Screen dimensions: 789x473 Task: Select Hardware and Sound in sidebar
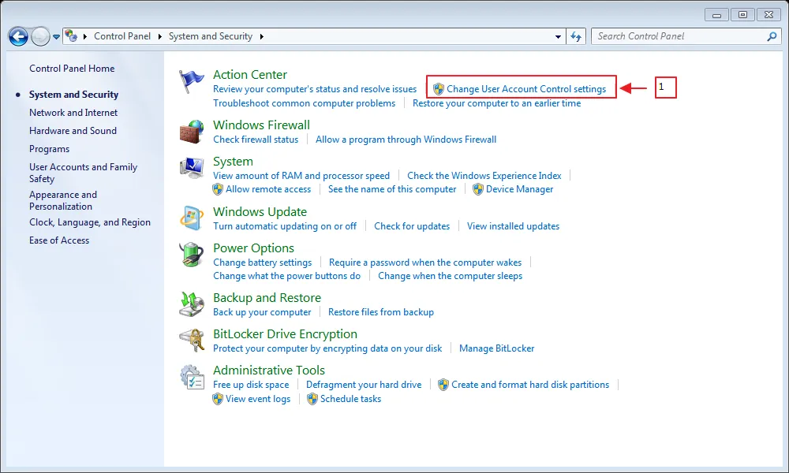coord(73,131)
